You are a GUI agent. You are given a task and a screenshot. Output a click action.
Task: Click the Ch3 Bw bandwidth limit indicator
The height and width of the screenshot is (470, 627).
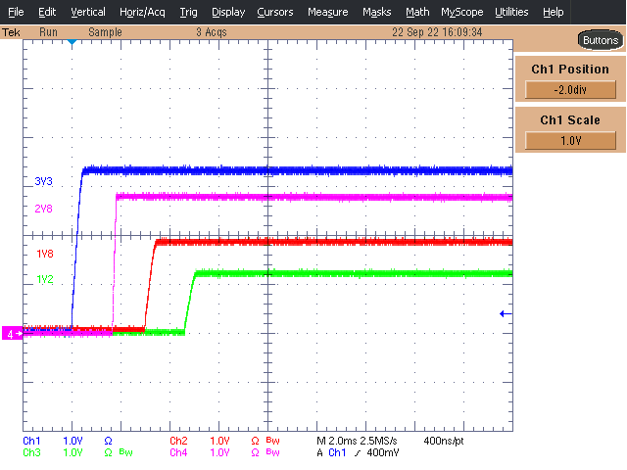[x=126, y=452]
